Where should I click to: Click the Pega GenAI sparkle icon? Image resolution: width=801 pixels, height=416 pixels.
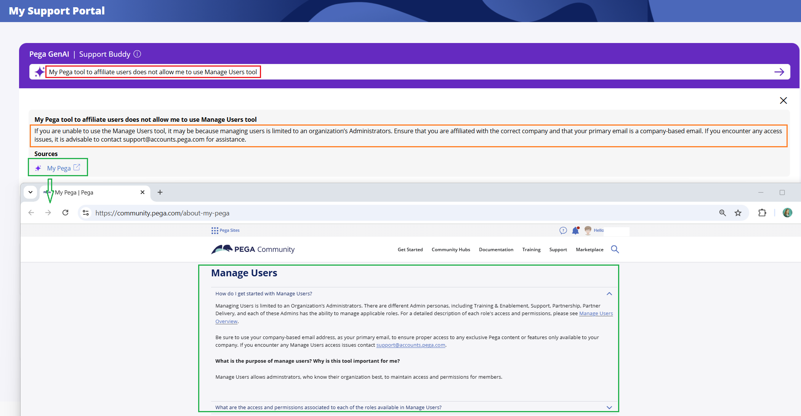click(39, 72)
